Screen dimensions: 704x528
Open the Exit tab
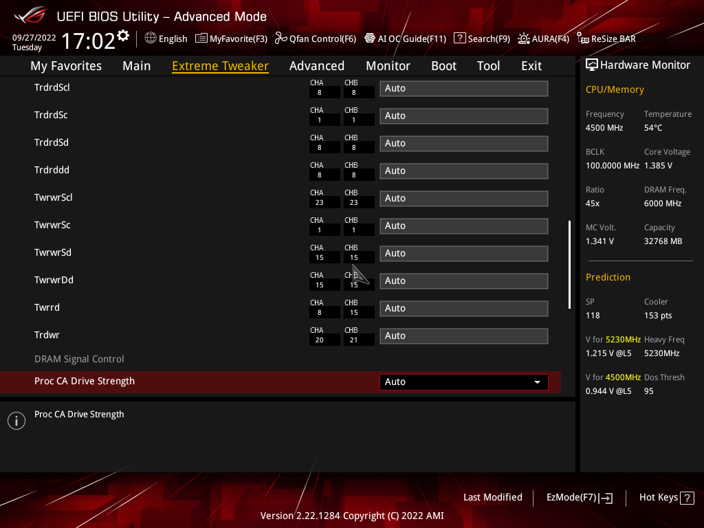[x=531, y=66]
